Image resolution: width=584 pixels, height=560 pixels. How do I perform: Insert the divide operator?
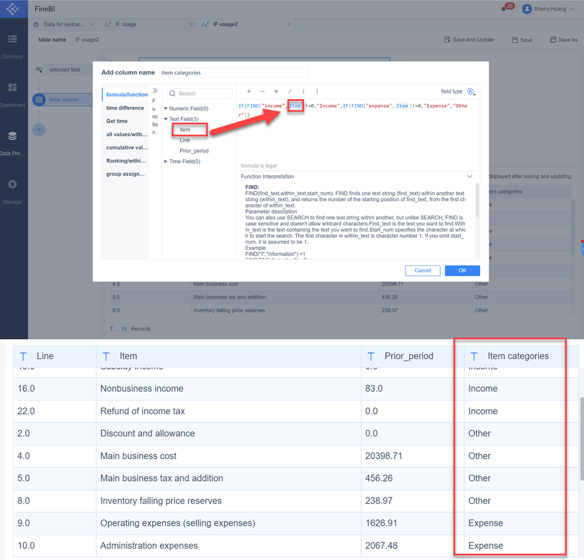[290, 91]
